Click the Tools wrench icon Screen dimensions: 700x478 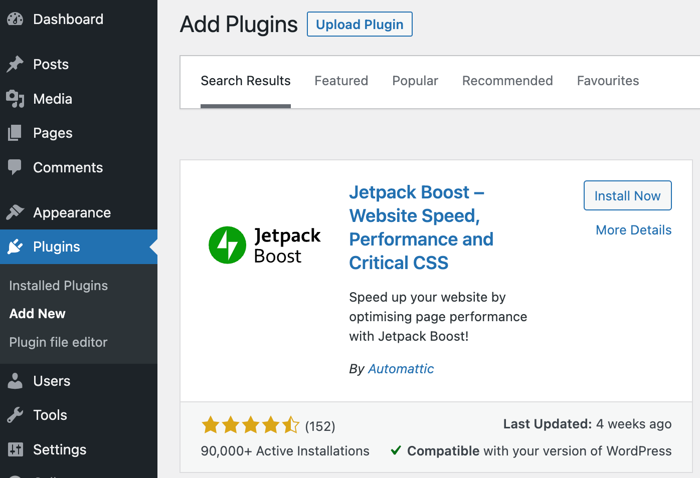[x=15, y=415]
